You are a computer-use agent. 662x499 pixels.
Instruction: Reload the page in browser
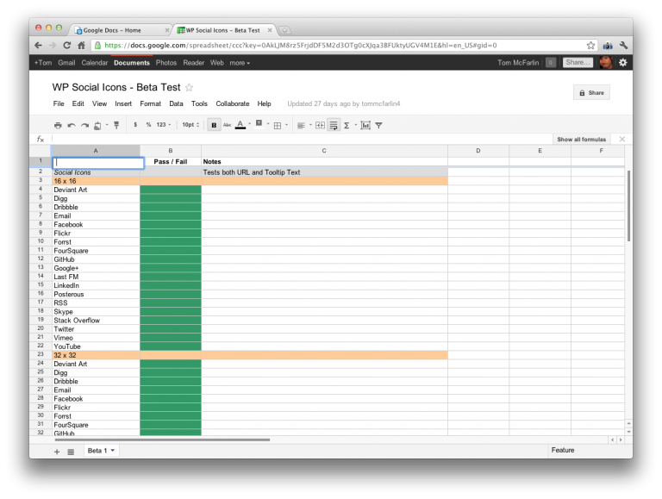(66, 45)
